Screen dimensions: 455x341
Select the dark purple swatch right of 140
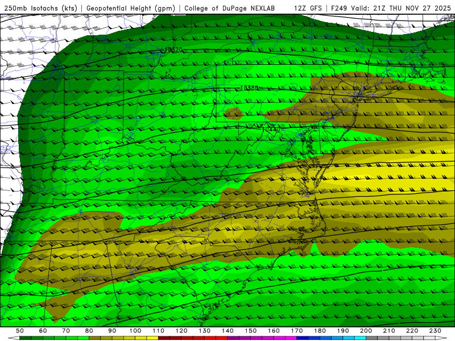(233, 338)
